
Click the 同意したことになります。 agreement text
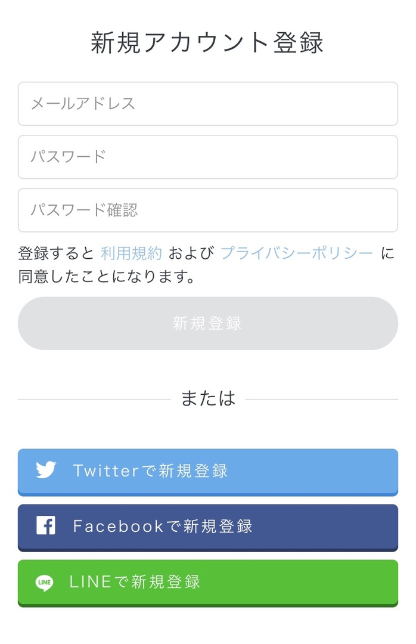click(x=107, y=277)
